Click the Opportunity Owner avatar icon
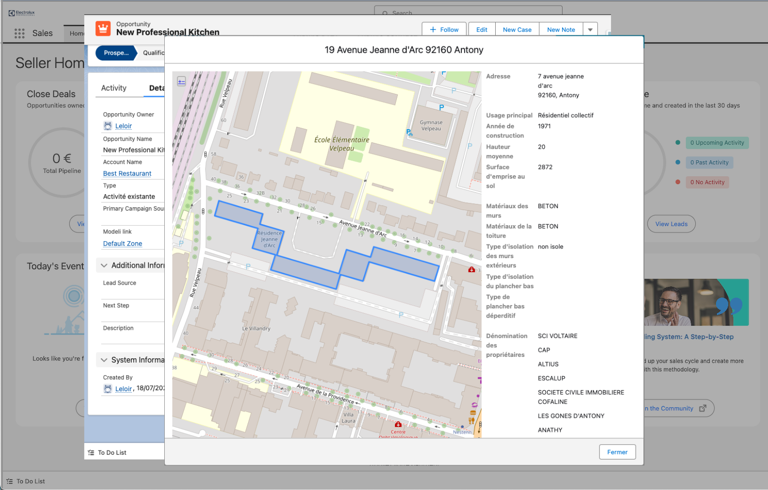This screenshot has width=768, height=490. coord(108,126)
